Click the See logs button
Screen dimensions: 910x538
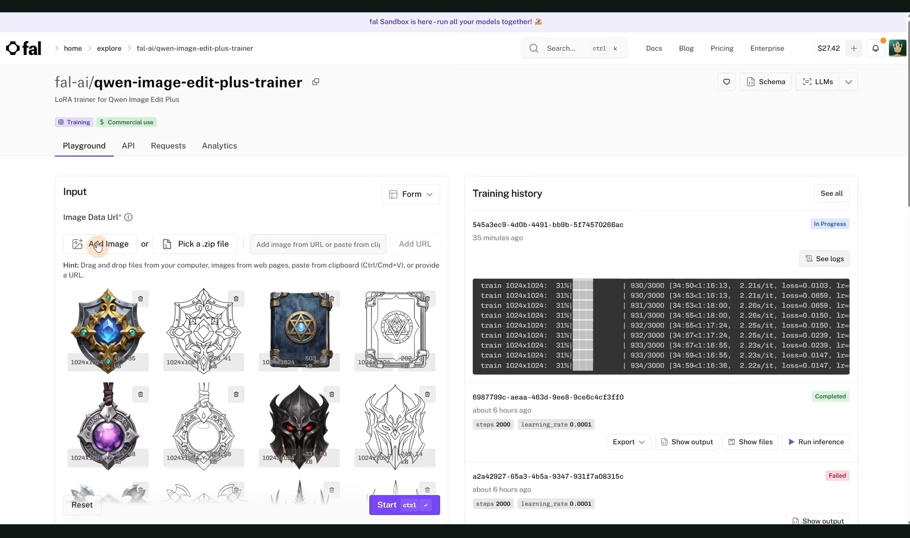coord(824,259)
